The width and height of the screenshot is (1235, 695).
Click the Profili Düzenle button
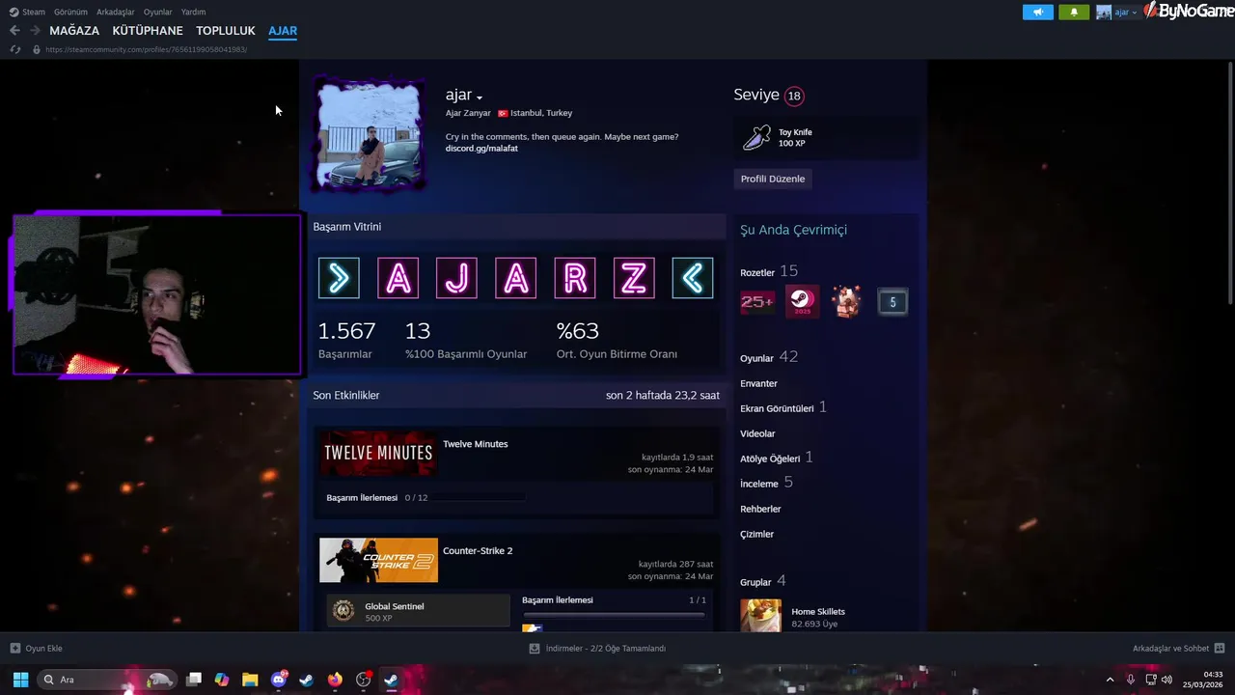click(773, 179)
